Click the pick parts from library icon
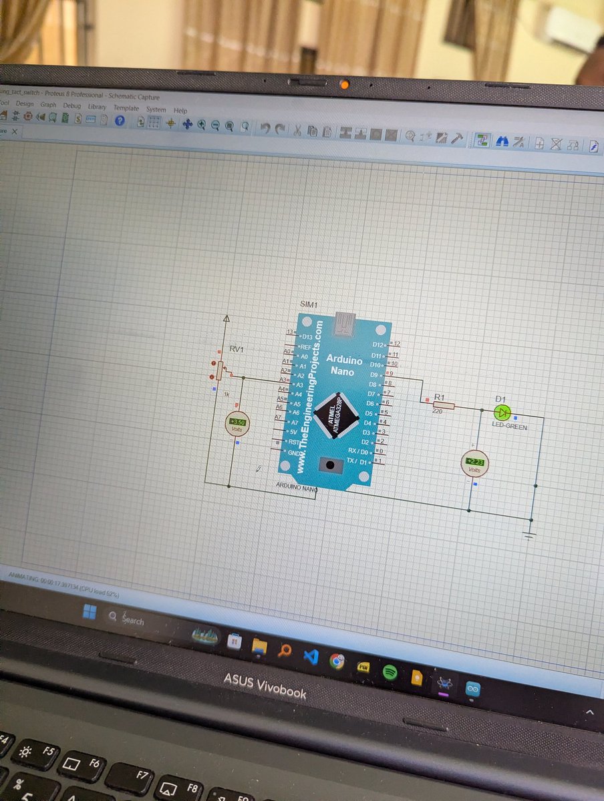 tap(410, 136)
